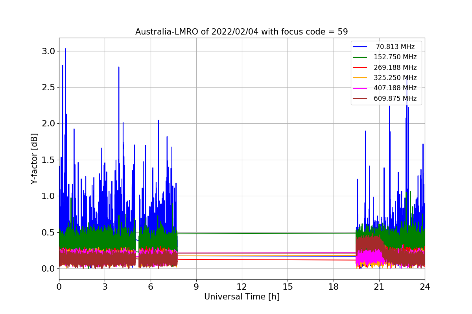Click the x-axis tick label 3
The height and width of the screenshot is (314, 472).
[x=105, y=287]
